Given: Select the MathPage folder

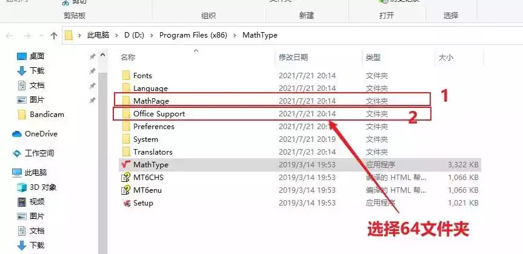Looking at the screenshot, I should (150, 101).
